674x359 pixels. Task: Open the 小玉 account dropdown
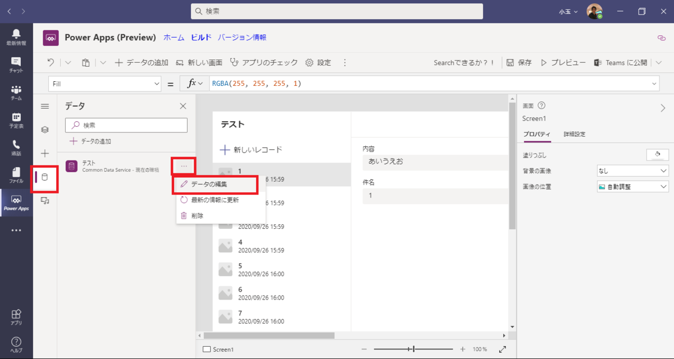pos(568,11)
